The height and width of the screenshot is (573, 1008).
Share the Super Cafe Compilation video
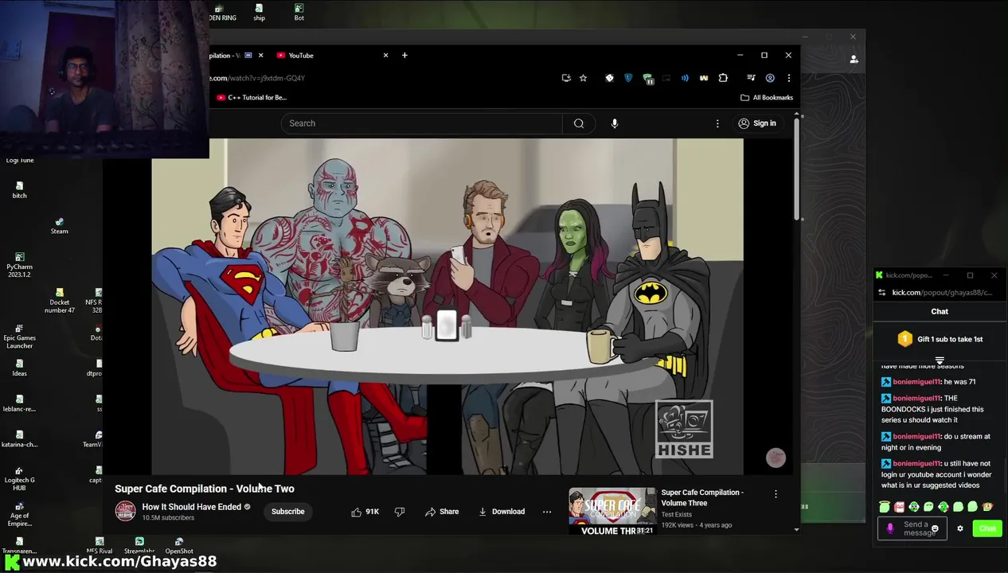[442, 512]
